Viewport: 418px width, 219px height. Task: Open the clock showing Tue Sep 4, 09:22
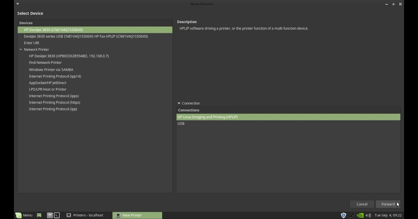point(388,215)
